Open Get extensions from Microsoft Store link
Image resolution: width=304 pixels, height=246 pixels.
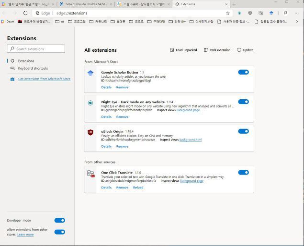[44, 79]
